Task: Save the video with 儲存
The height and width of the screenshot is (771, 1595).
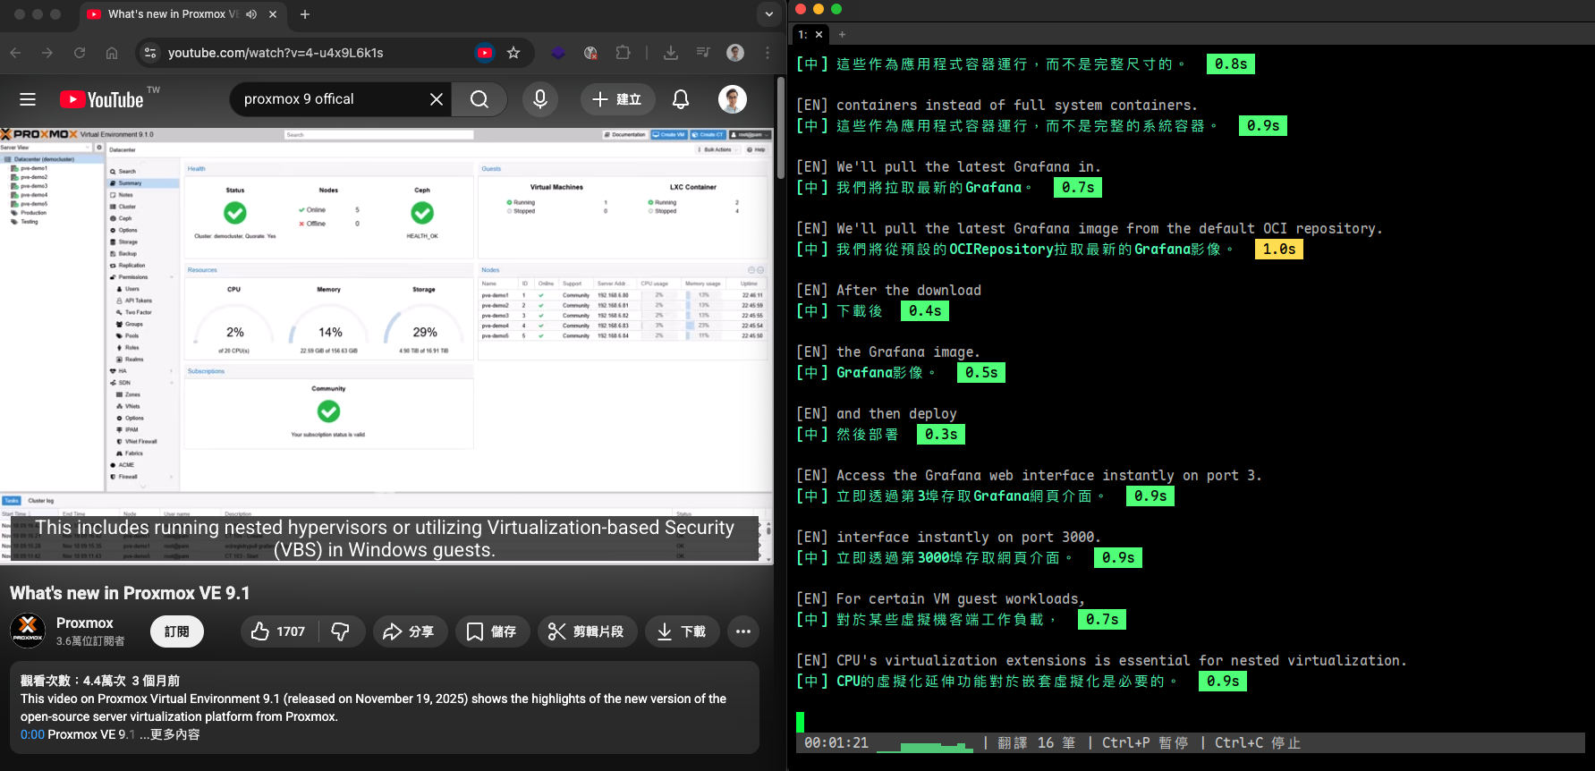Action: [x=493, y=631]
